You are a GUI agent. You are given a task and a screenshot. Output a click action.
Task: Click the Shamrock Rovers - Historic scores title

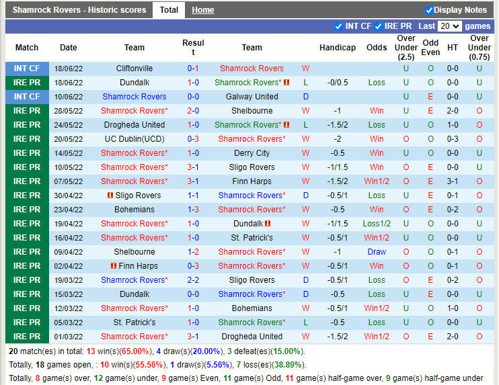point(79,10)
